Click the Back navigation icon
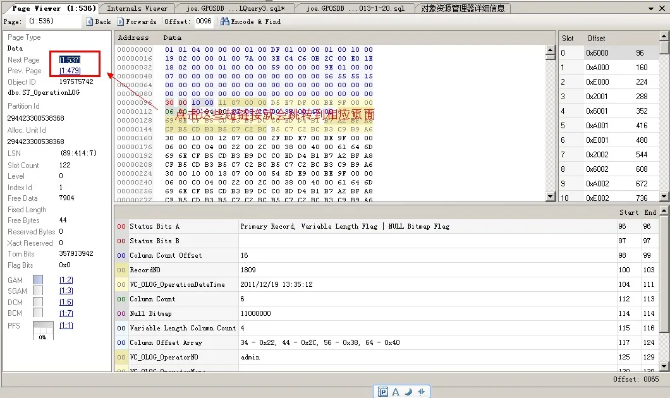 [89, 21]
